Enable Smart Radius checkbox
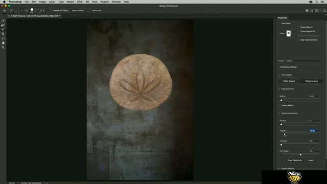Image resolution: width=327 pixels, height=184 pixels. [281, 106]
